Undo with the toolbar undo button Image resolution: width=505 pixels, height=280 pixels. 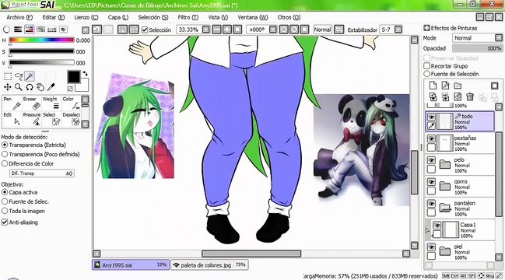(97, 30)
